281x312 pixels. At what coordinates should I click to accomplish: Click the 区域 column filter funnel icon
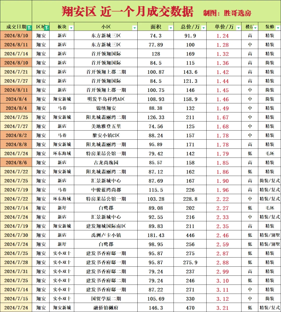coord(46,27)
